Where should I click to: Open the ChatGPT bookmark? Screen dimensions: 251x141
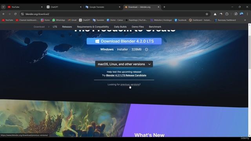(x=85, y=20)
